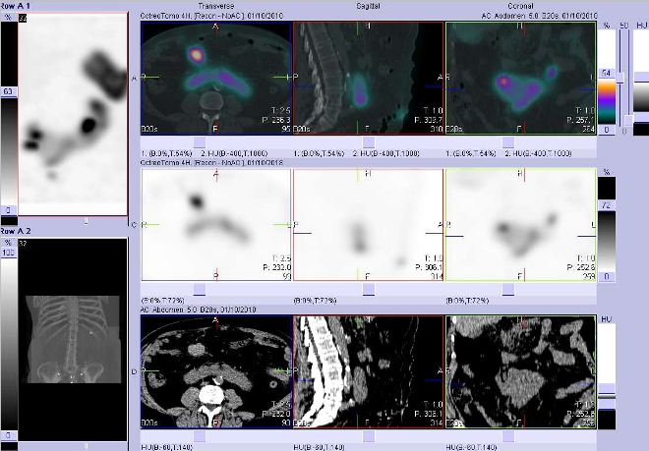Select the CT-only transverse abdomen slice
The width and height of the screenshot is (649, 451).
tap(216, 373)
